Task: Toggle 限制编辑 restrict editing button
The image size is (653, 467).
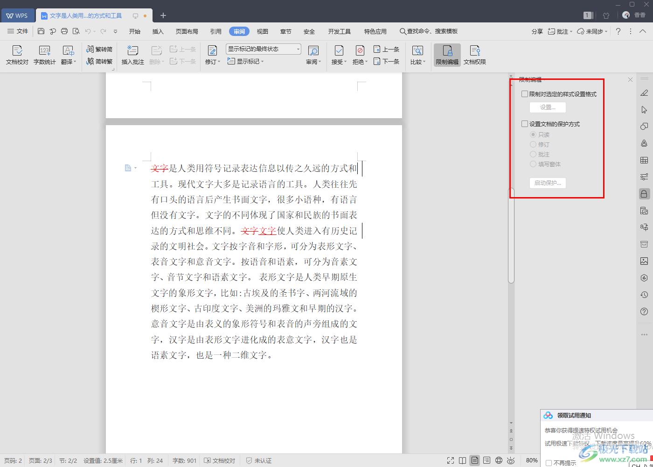Action: pyautogui.click(x=447, y=55)
